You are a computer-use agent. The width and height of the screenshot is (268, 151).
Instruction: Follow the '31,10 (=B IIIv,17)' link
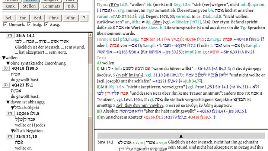[167, 75]
